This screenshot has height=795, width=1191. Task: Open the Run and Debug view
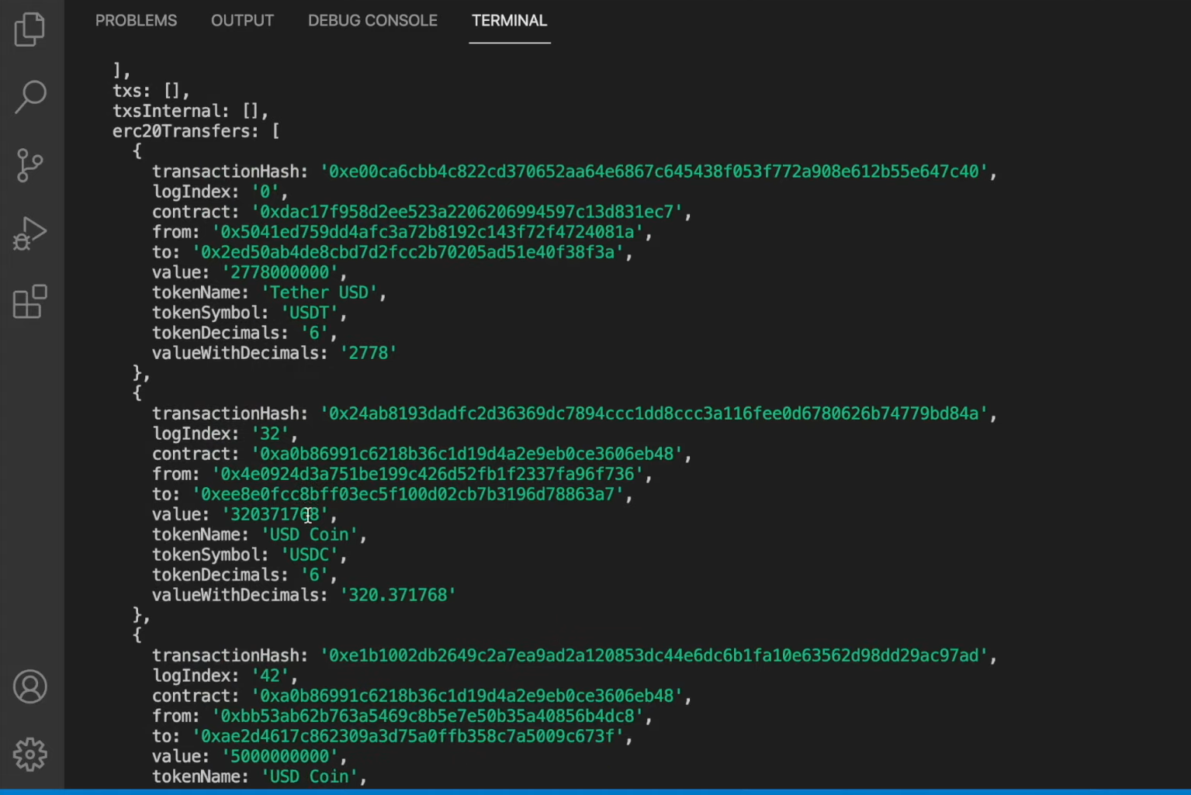pyautogui.click(x=29, y=232)
